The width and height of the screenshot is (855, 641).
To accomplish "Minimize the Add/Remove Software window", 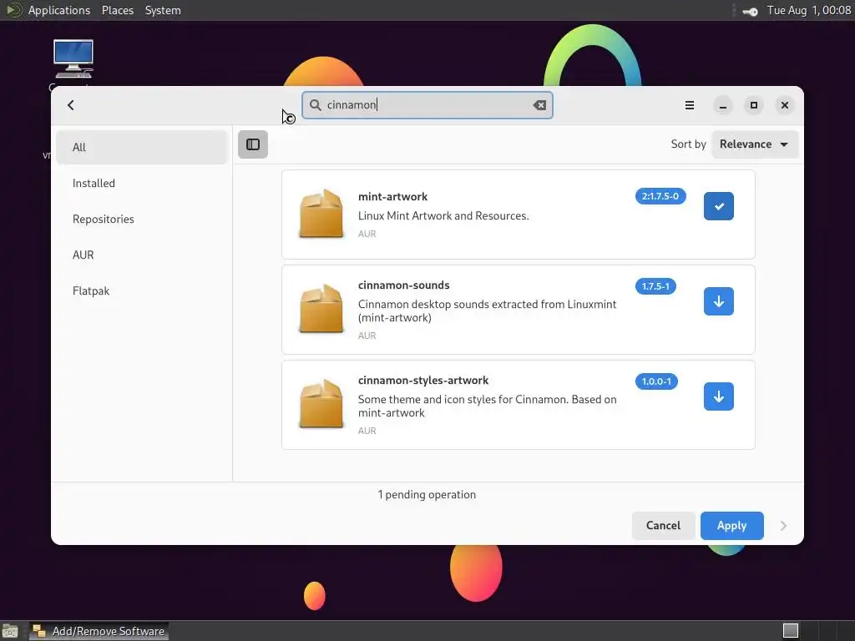I will [x=723, y=105].
